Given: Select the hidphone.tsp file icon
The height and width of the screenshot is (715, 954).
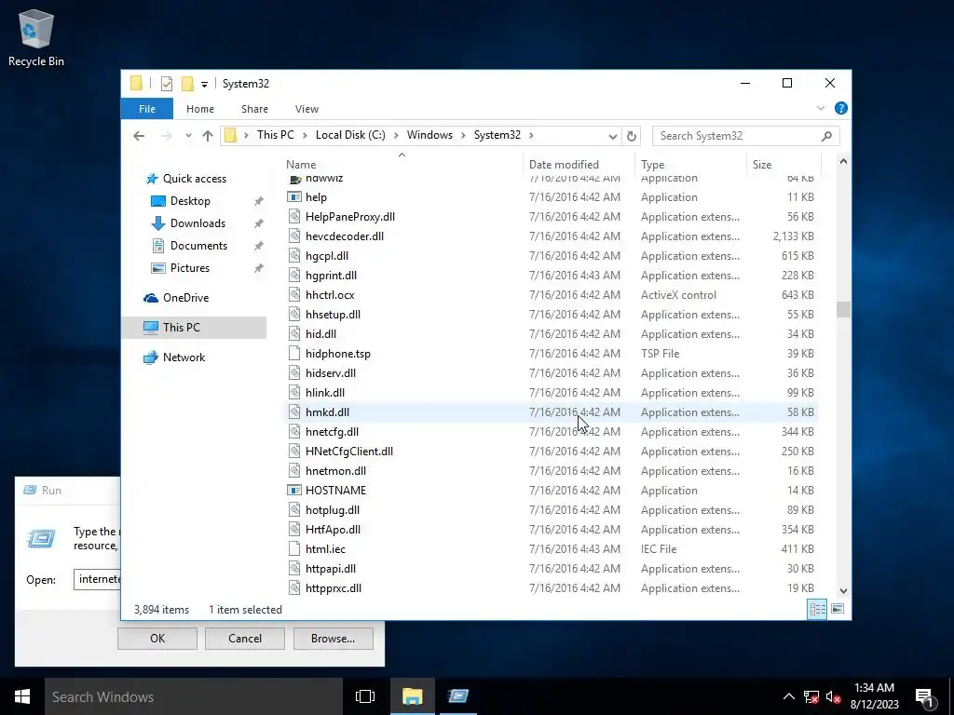Looking at the screenshot, I should coord(294,353).
